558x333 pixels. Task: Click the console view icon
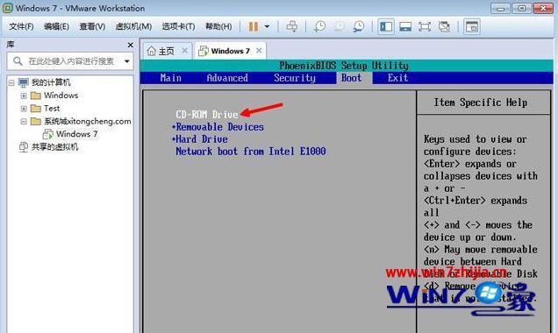(472, 26)
